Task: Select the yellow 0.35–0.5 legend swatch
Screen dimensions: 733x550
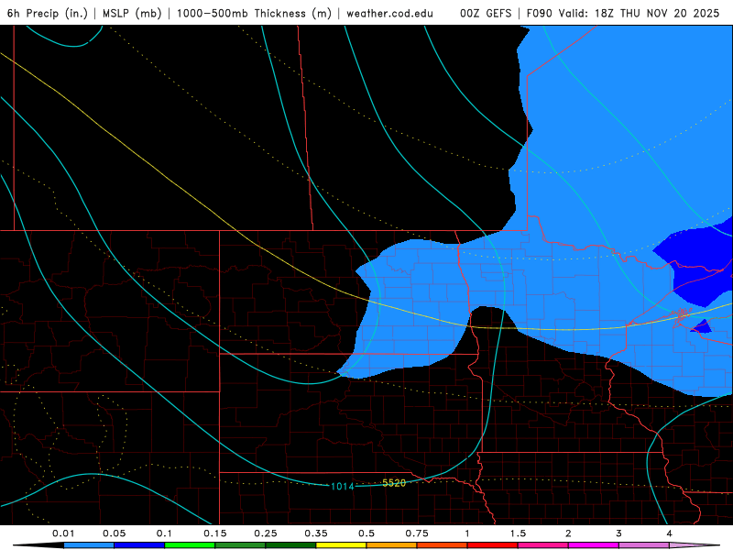Action: pos(341,545)
